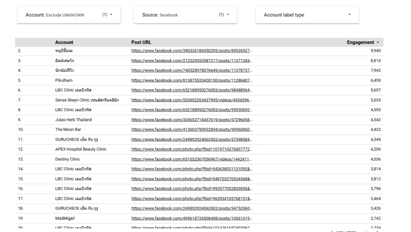Viewport: 411px width, 232px height.
Task: Open the MadMigail post URL
Action: click(191, 218)
